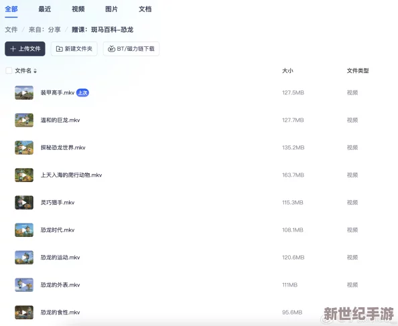Click the 上传文件 button
Image resolution: width=398 pixels, height=326 pixels.
(x=25, y=49)
